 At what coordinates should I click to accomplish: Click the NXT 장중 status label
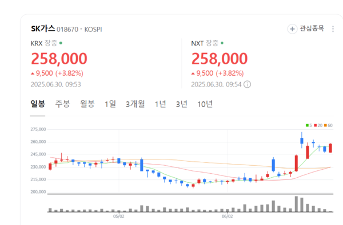(x=212, y=43)
